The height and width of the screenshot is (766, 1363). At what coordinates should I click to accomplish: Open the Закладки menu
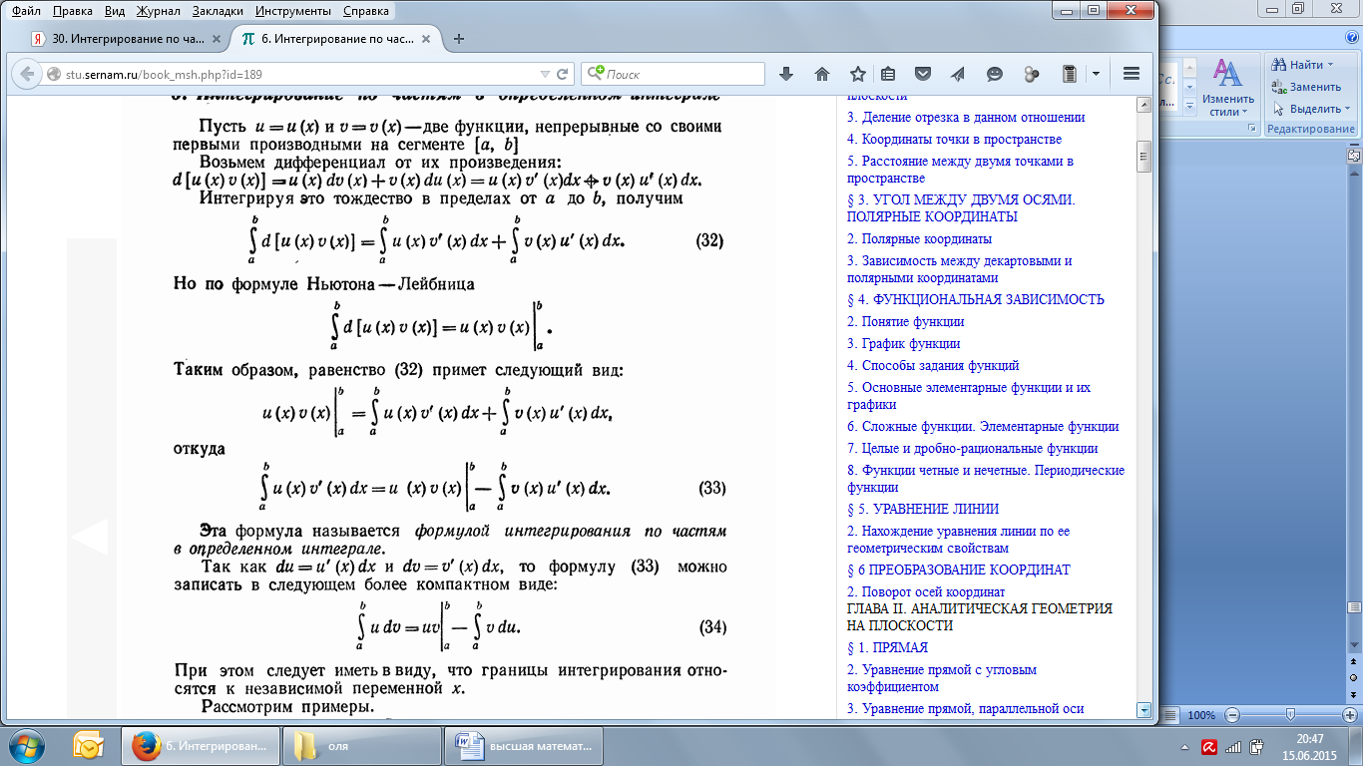pyautogui.click(x=219, y=13)
